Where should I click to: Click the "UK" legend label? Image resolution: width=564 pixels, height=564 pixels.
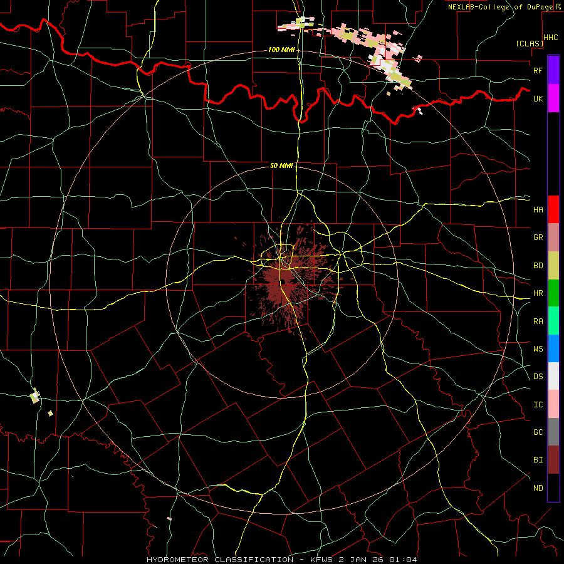538,98
